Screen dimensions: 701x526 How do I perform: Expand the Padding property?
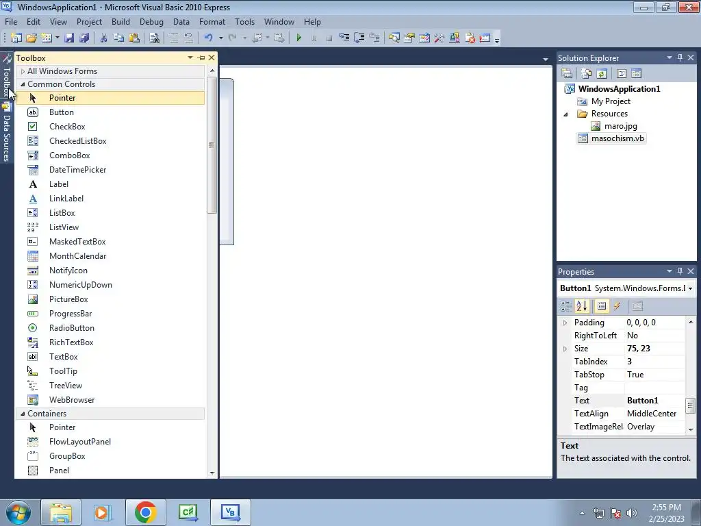click(565, 323)
